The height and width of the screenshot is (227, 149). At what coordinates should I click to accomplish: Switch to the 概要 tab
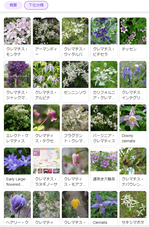click(x=13, y=5)
